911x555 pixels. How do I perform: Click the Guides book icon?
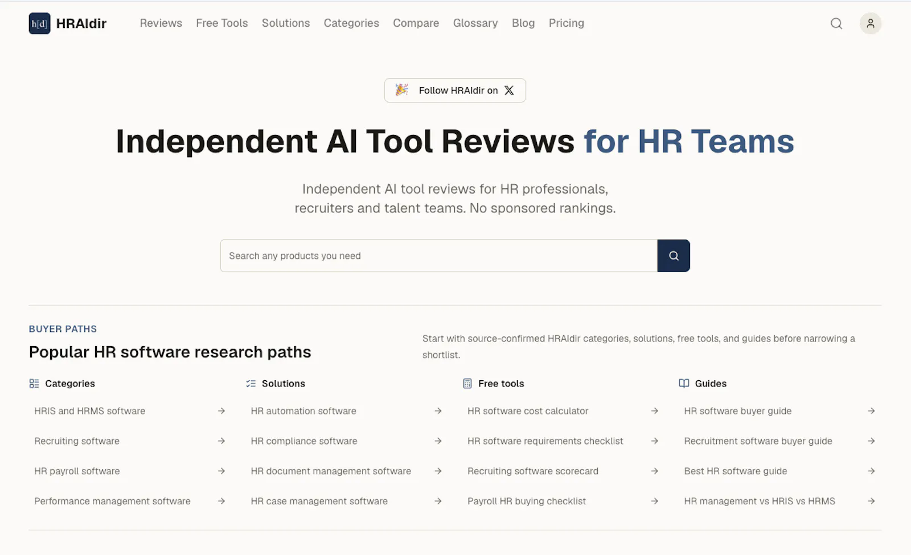684,384
